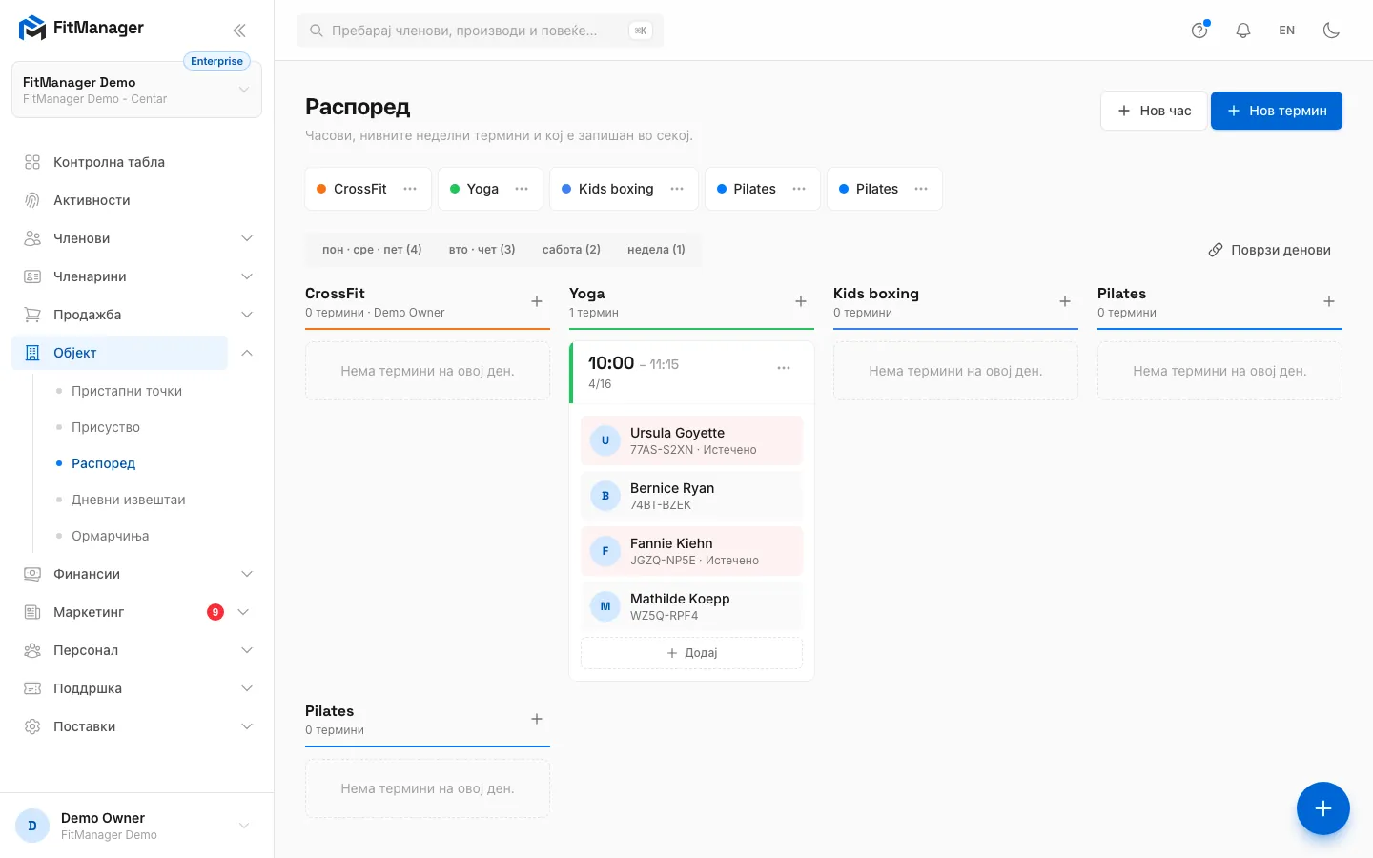Select the вто · чет (3) tab
The width and height of the screenshot is (1373, 858).
[482, 250]
